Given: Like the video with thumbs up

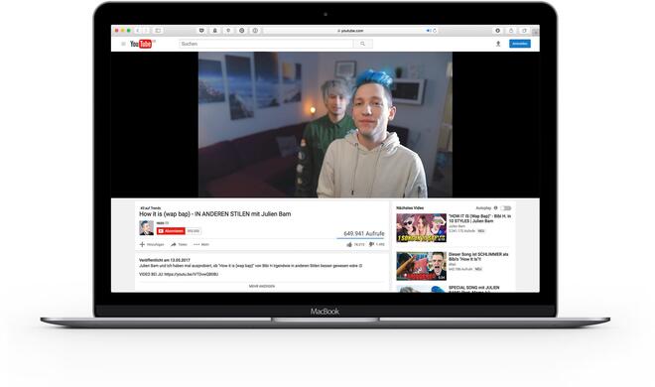Looking at the screenshot, I should (349, 245).
